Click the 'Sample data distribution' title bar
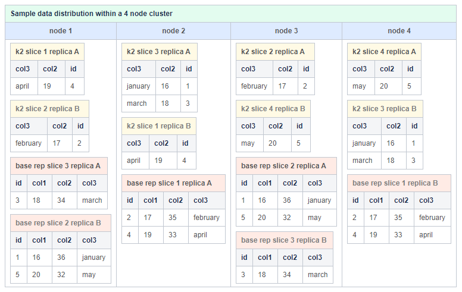462x292 pixels. point(231,14)
